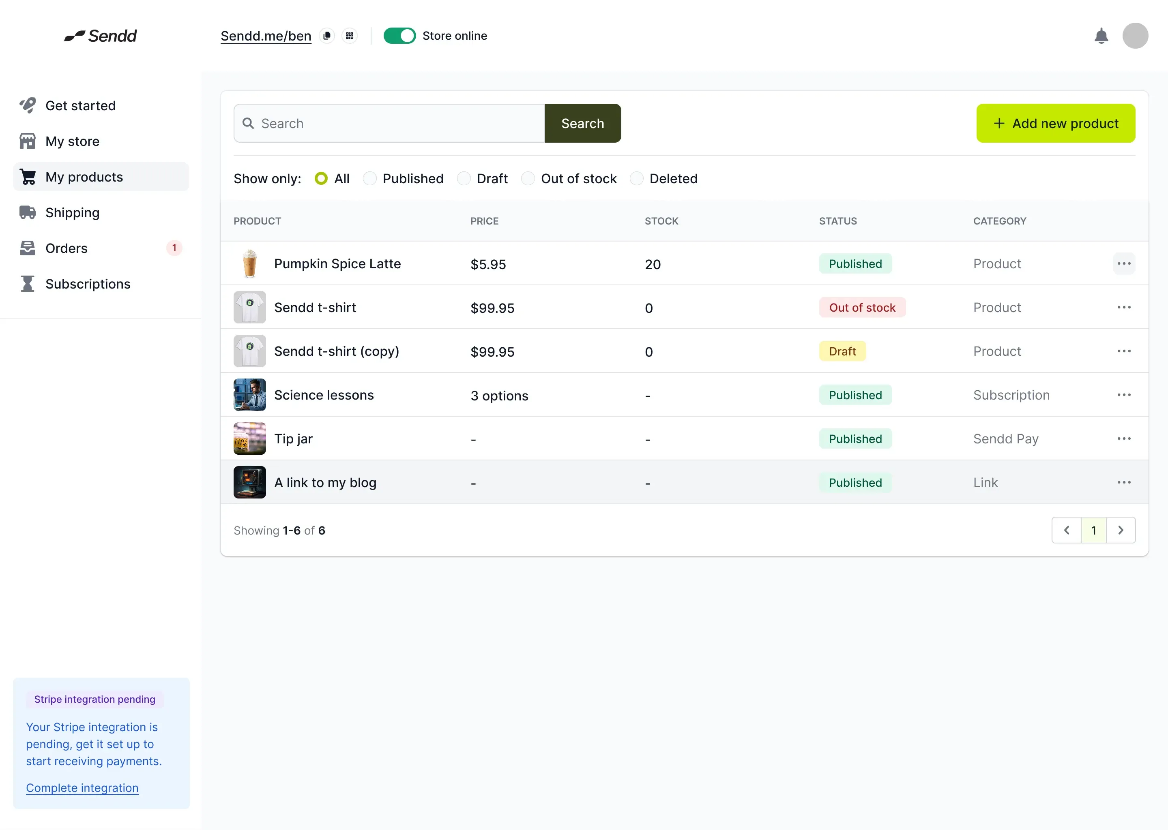1168x830 pixels.
Task: Click Add new product button
Action: [x=1056, y=123]
